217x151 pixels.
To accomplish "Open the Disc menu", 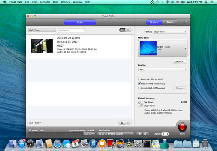I will click(x=56, y=2).
